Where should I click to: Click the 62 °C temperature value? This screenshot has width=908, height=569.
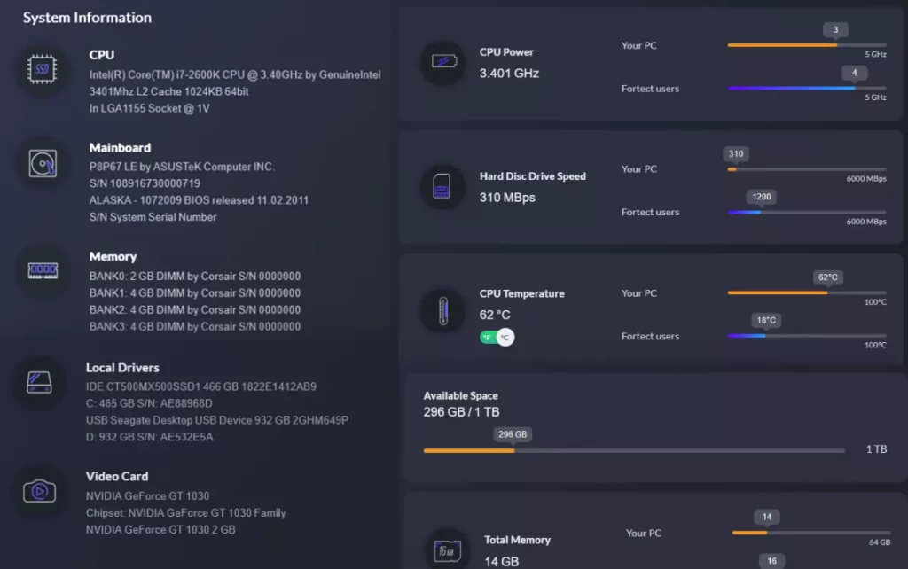coord(495,315)
